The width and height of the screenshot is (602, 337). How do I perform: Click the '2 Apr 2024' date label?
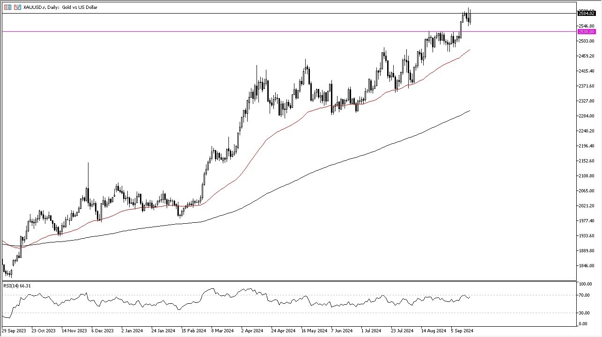pos(252,330)
